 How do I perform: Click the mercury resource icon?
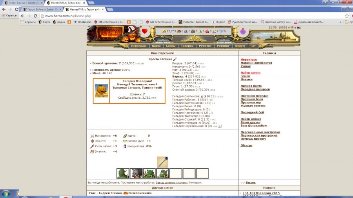click(x=193, y=31)
